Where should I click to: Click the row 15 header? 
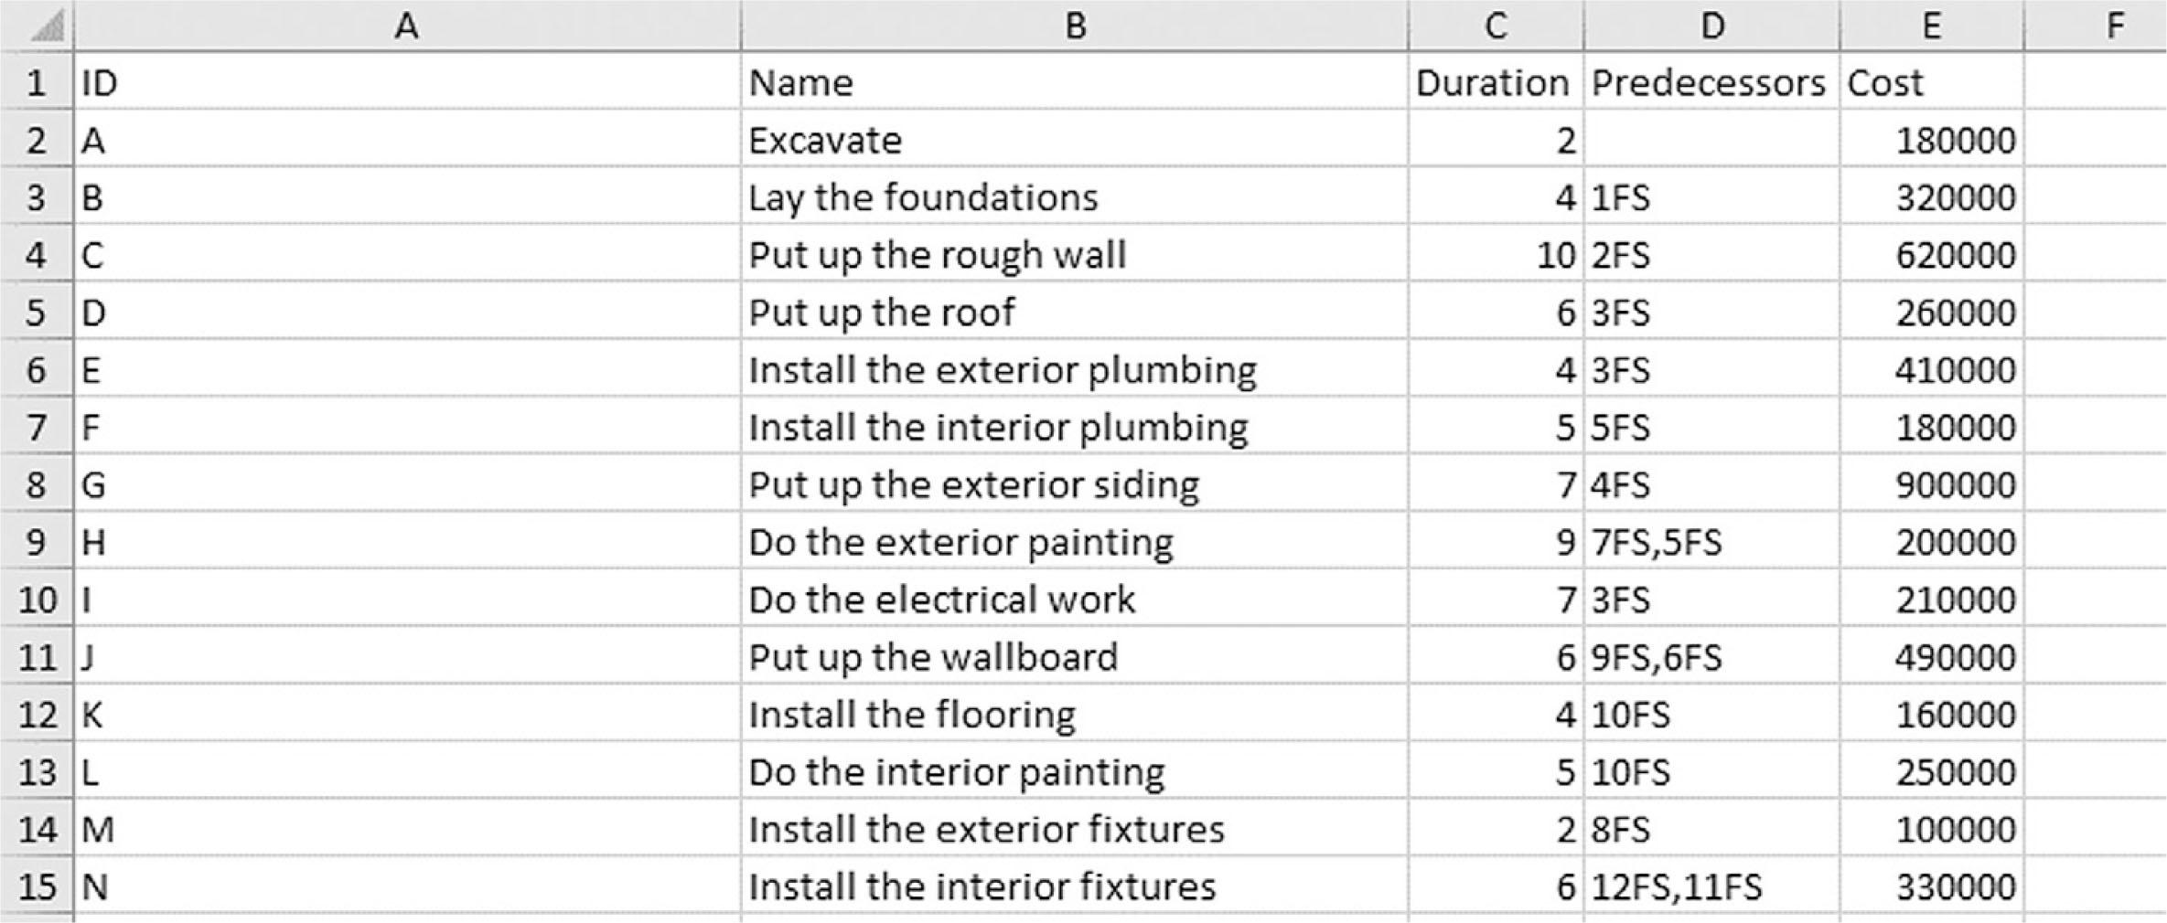click(x=37, y=886)
